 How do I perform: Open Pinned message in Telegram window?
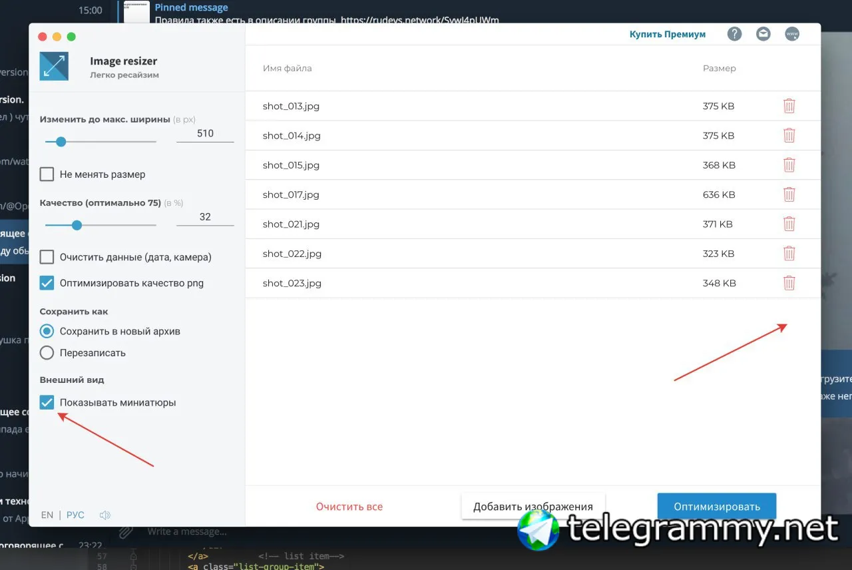tap(191, 7)
